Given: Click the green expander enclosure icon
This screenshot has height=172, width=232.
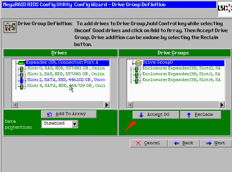Looking at the screenshot, I should [21, 63].
